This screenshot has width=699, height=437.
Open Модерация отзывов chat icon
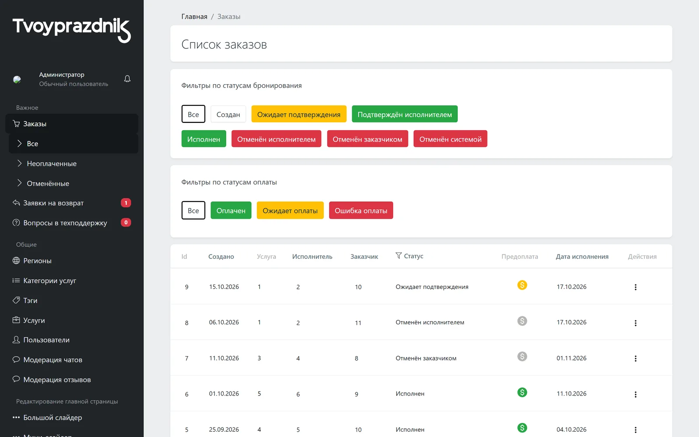[16, 379]
